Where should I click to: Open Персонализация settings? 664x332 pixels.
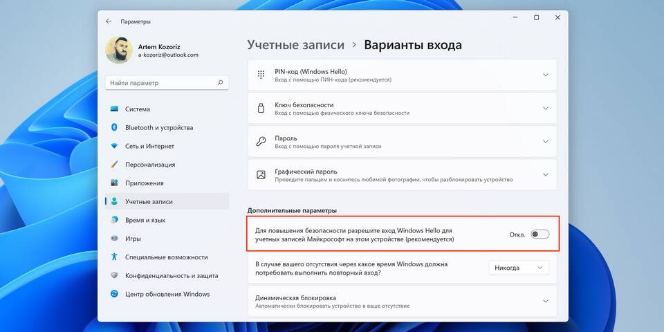[167, 165]
